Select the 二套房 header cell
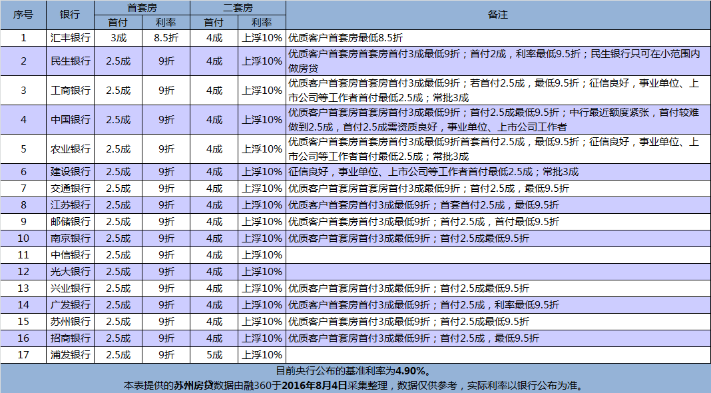The width and height of the screenshot is (711, 393). (x=238, y=8)
